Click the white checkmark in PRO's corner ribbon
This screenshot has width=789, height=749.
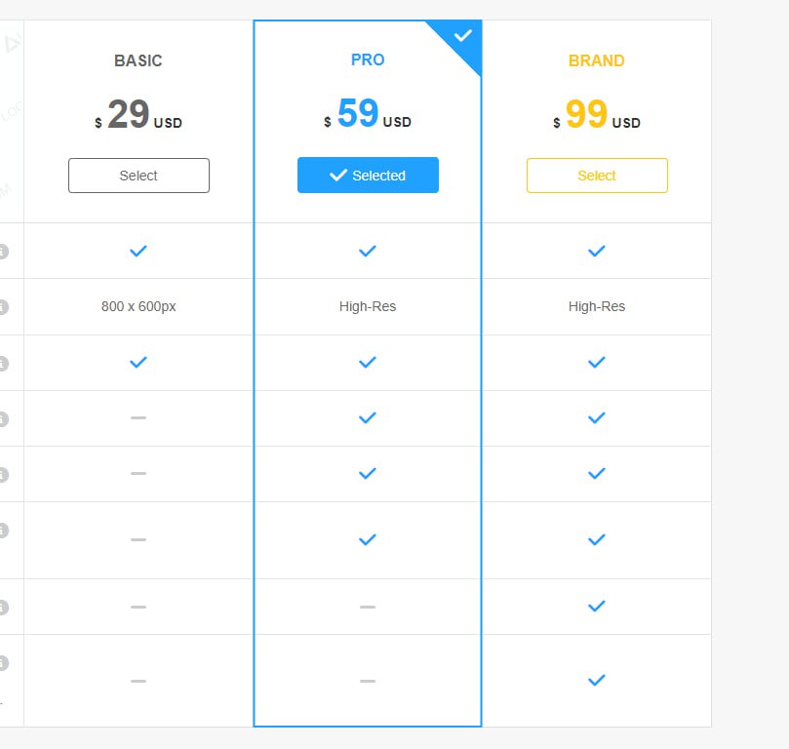point(462,36)
